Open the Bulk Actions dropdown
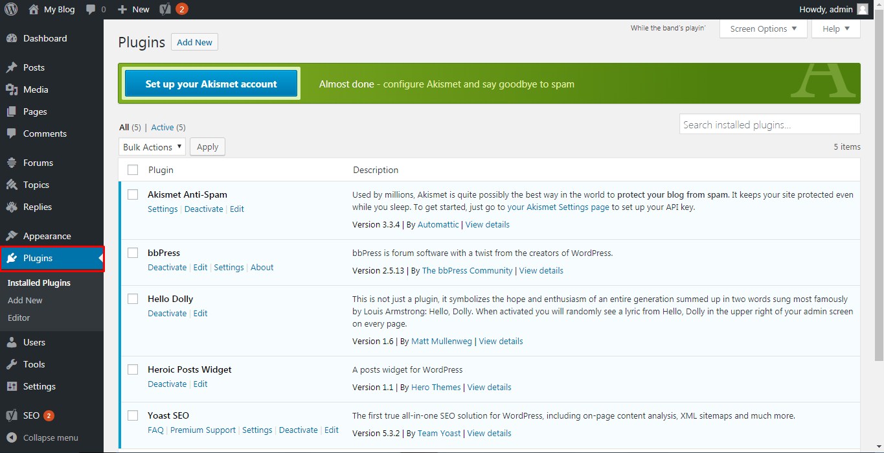Screen dimensions: 884x453 pos(152,146)
